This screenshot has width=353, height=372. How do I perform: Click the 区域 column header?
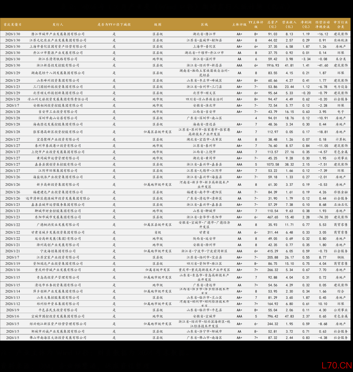(x=204, y=25)
